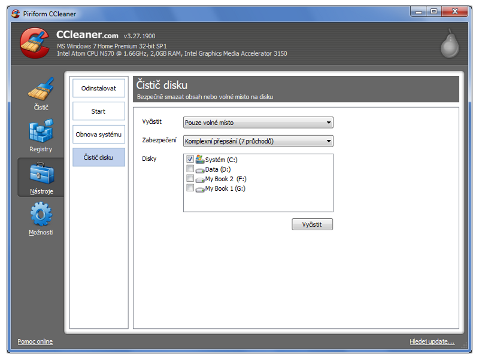Select the Obnova systému tab

point(99,135)
